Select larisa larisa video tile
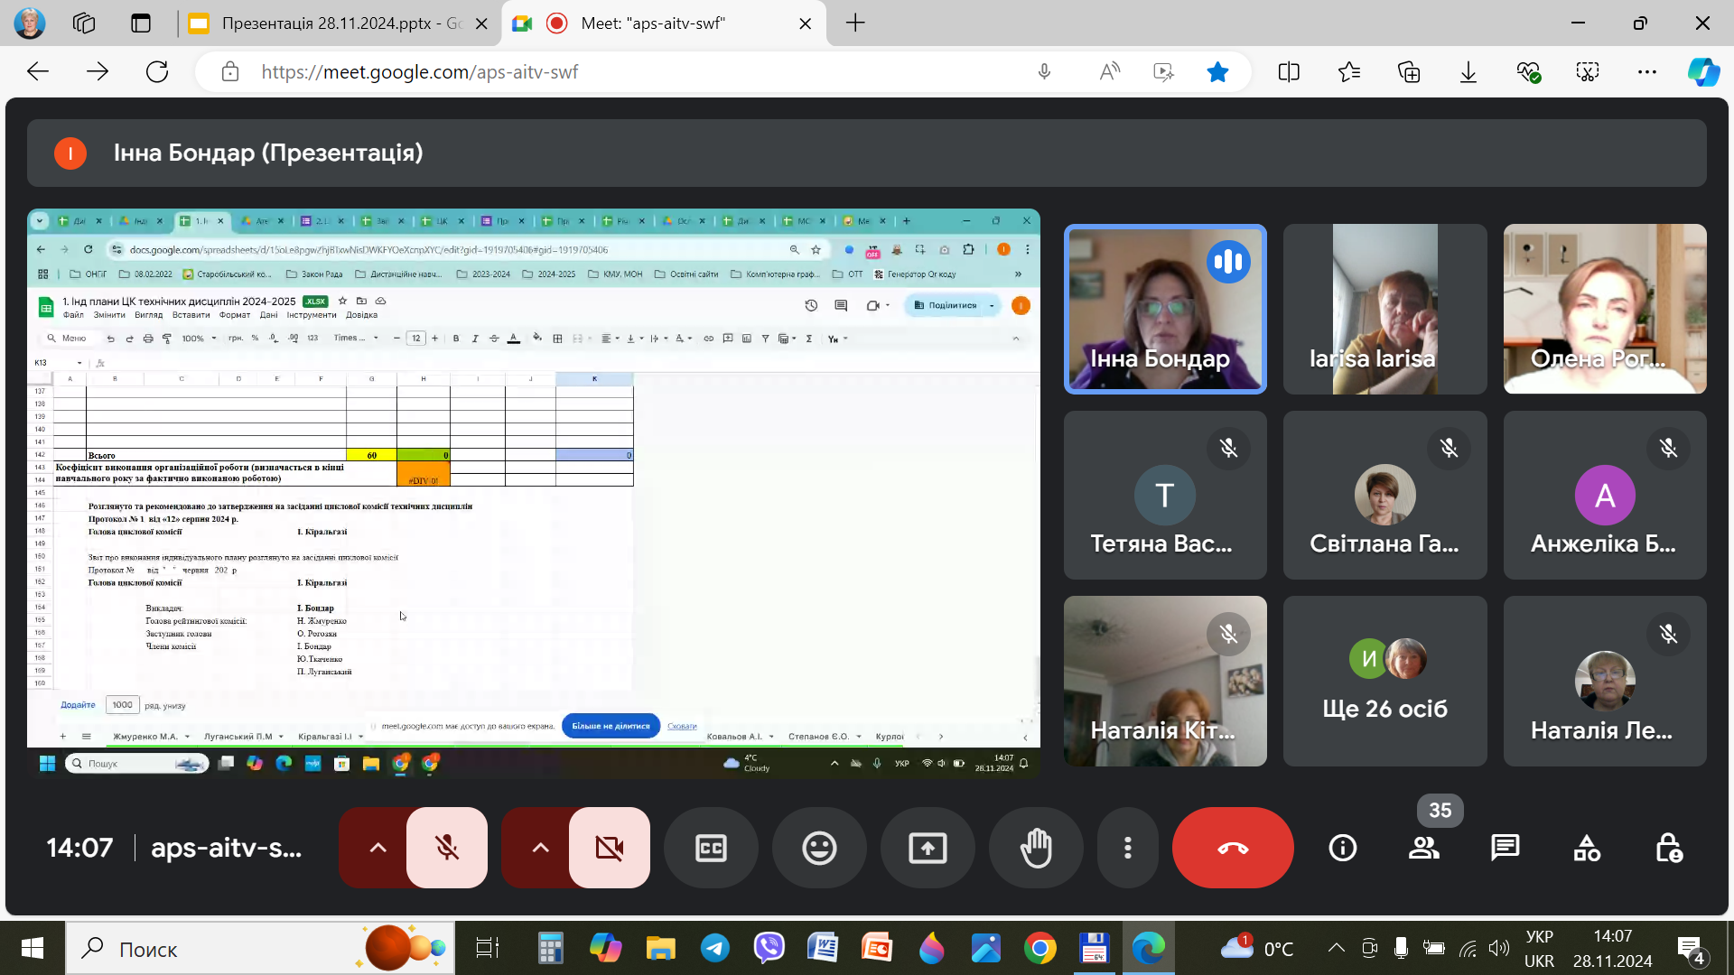Screen dimensions: 1734x975 click(x=1384, y=309)
